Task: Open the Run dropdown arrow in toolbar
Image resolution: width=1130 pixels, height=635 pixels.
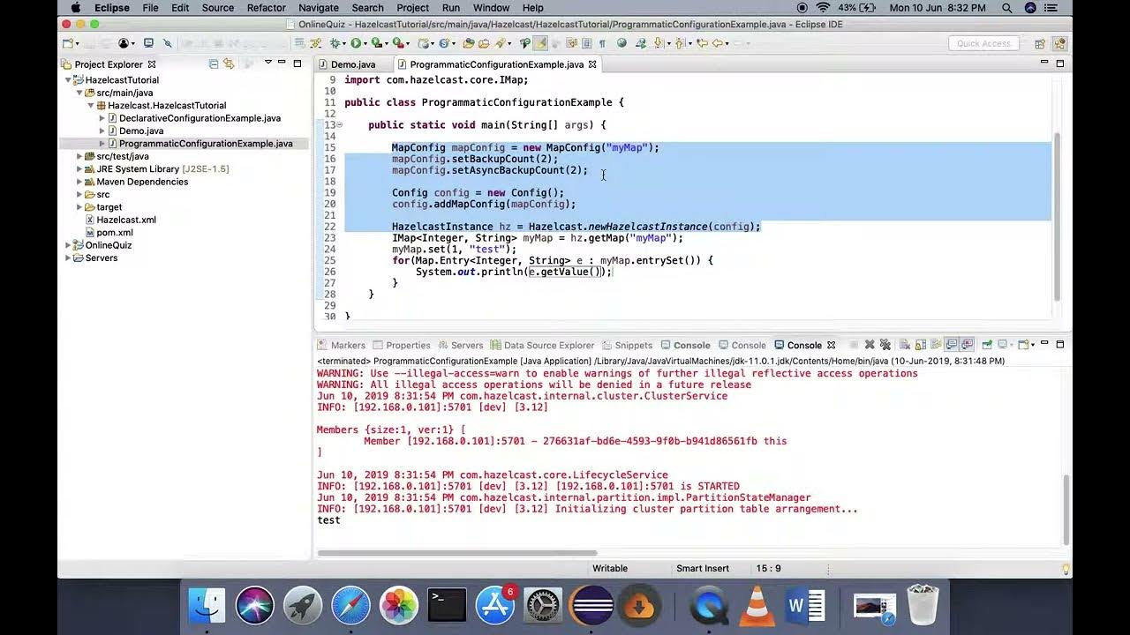Action: coord(365,43)
